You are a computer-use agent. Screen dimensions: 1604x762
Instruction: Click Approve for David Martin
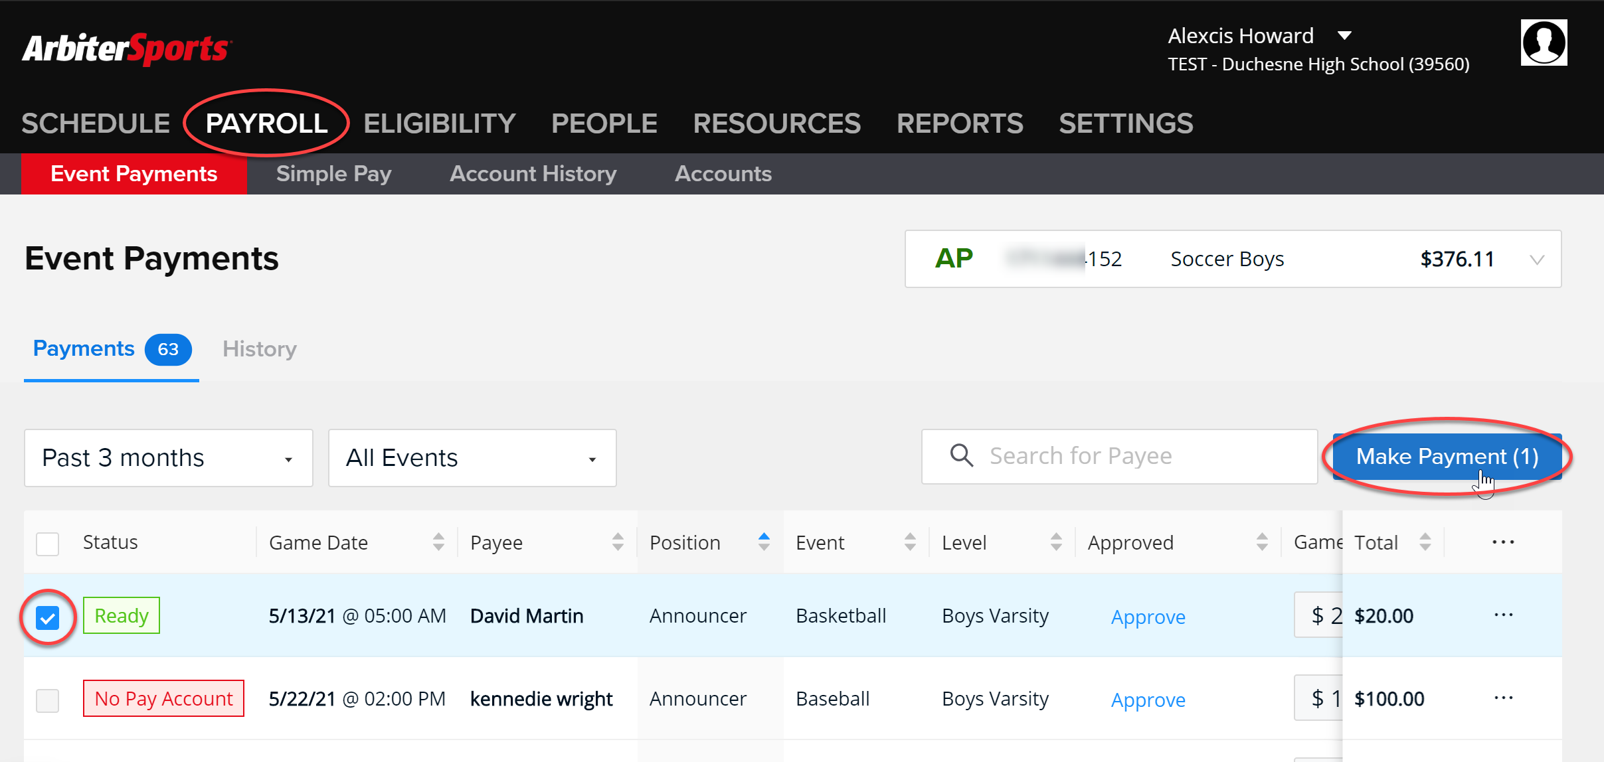tap(1148, 617)
